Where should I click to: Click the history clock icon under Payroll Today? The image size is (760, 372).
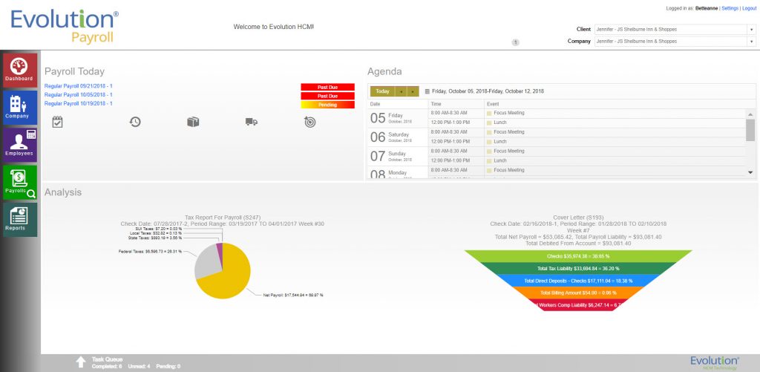[136, 122]
